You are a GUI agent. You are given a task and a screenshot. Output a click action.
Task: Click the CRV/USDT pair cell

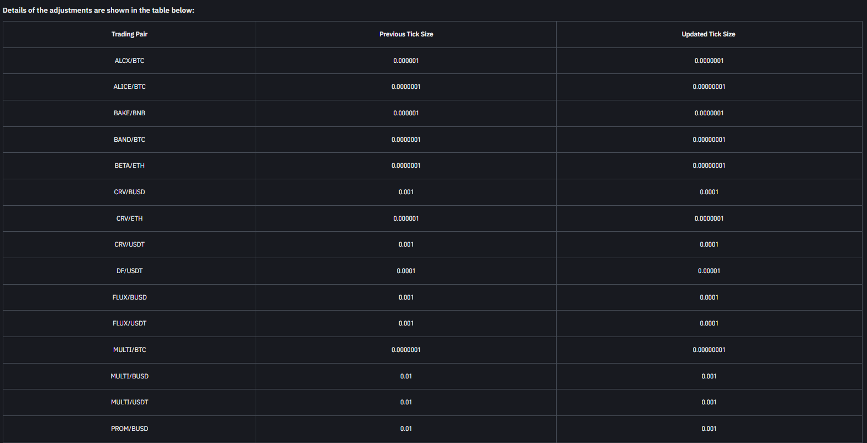tap(129, 244)
